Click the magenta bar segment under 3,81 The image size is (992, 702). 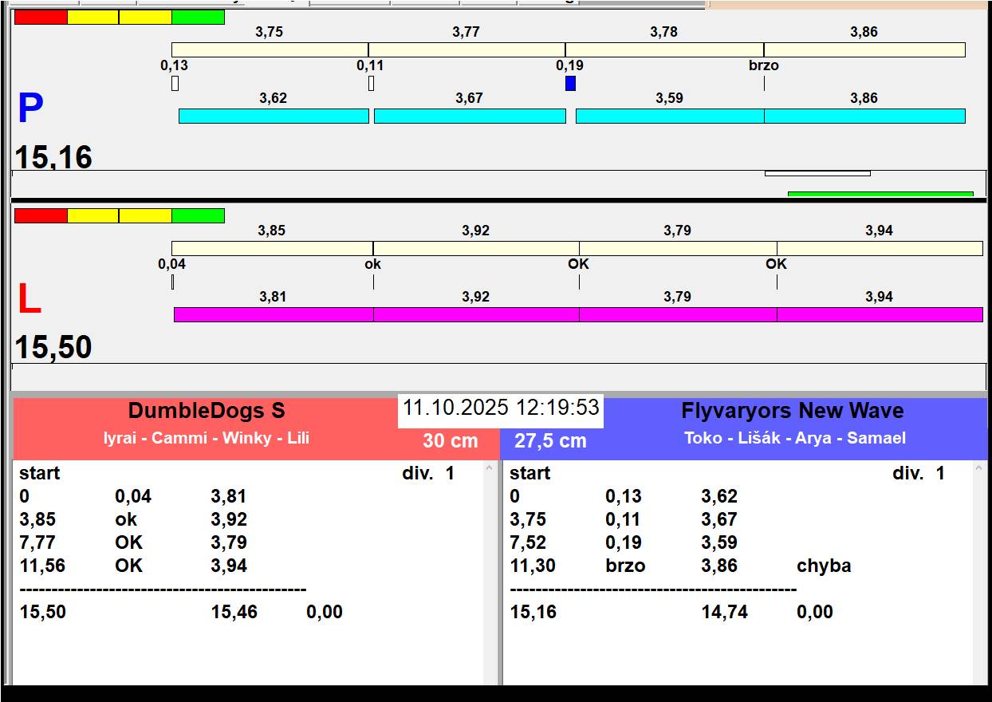tap(274, 314)
